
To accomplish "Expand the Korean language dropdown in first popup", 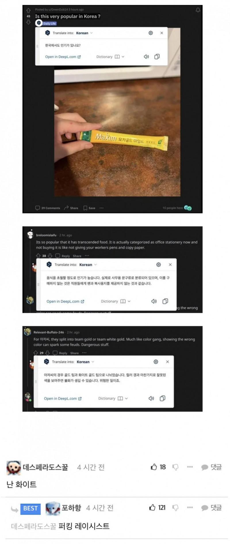I will pos(85,33).
